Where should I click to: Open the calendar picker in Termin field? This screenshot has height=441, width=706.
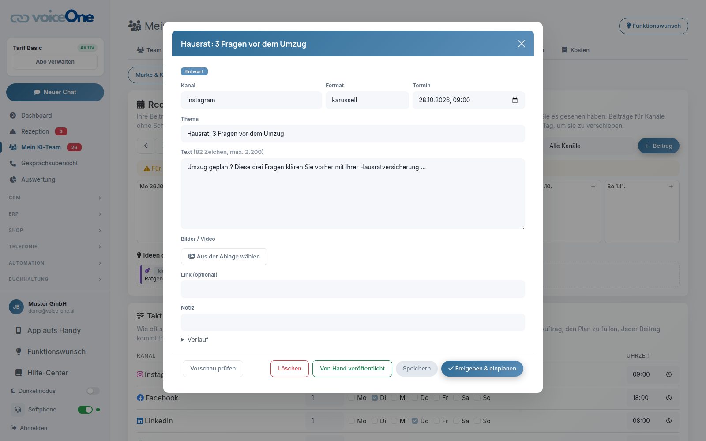click(x=514, y=101)
